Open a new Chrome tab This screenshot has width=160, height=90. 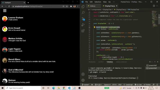point(28,3)
